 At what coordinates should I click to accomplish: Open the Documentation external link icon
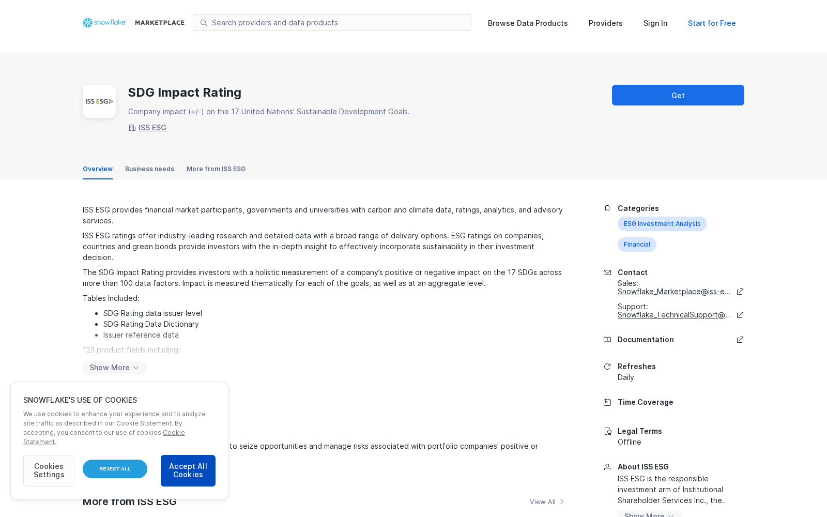tap(740, 340)
